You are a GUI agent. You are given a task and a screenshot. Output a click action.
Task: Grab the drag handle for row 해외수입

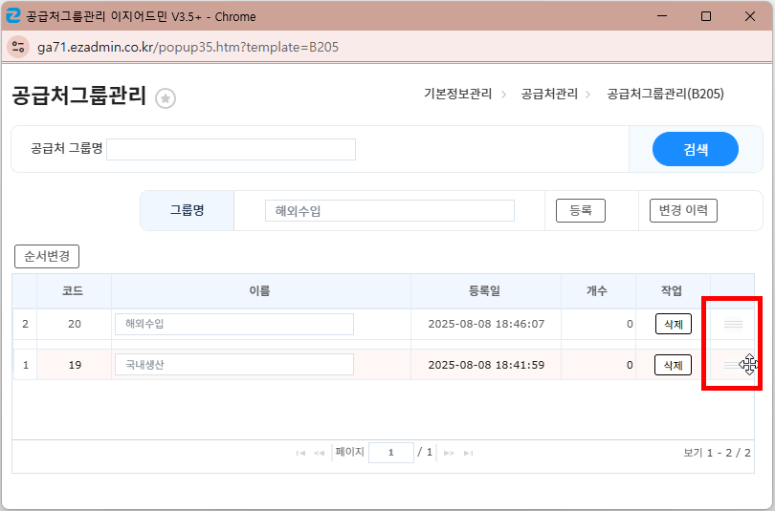coord(733,325)
